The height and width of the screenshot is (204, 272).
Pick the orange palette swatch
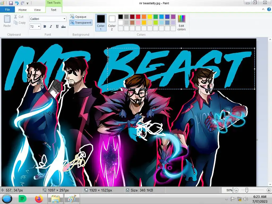[144, 17]
